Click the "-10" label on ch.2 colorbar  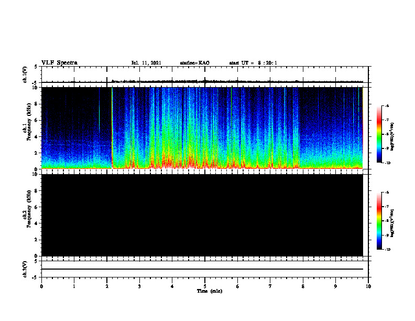(x=387, y=250)
